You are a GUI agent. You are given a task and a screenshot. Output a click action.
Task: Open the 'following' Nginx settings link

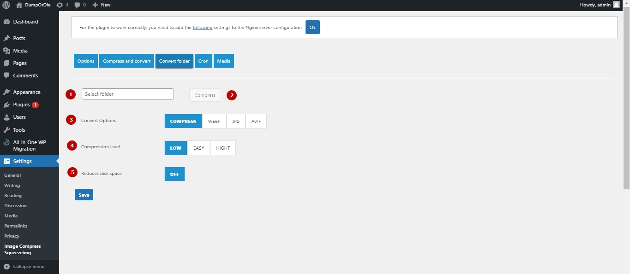pyautogui.click(x=203, y=28)
